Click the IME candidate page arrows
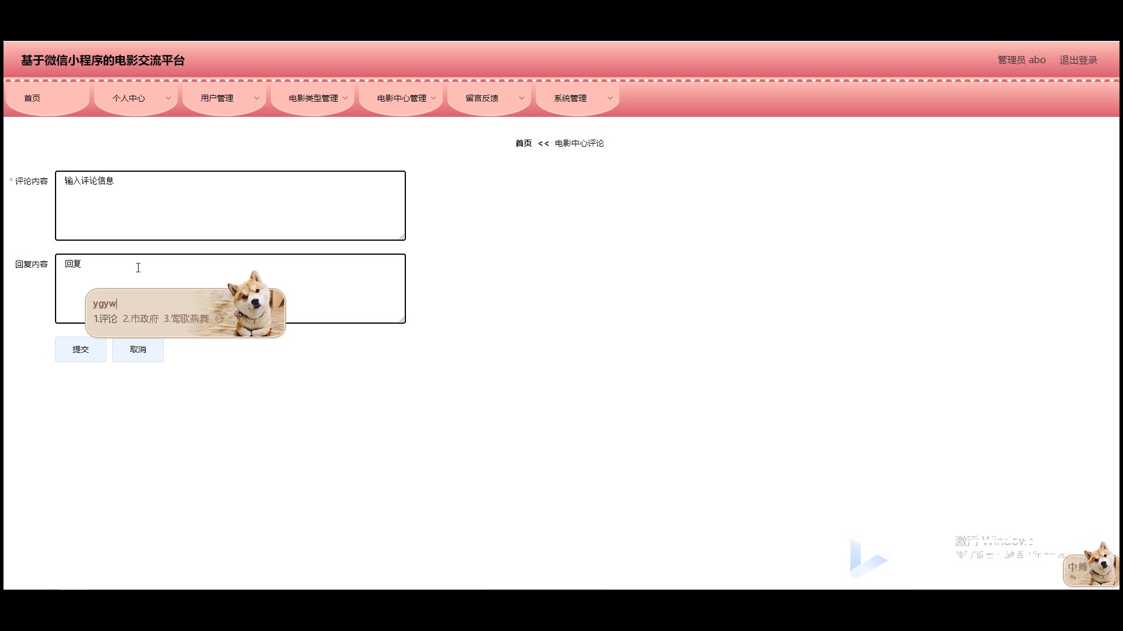1123x631 pixels. pyautogui.click(x=219, y=319)
